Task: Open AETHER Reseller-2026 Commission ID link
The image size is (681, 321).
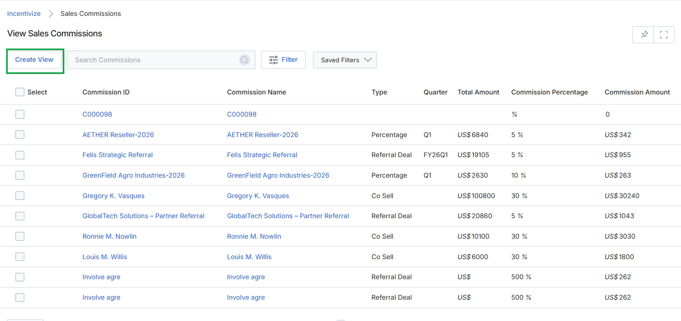Action: [x=118, y=135]
